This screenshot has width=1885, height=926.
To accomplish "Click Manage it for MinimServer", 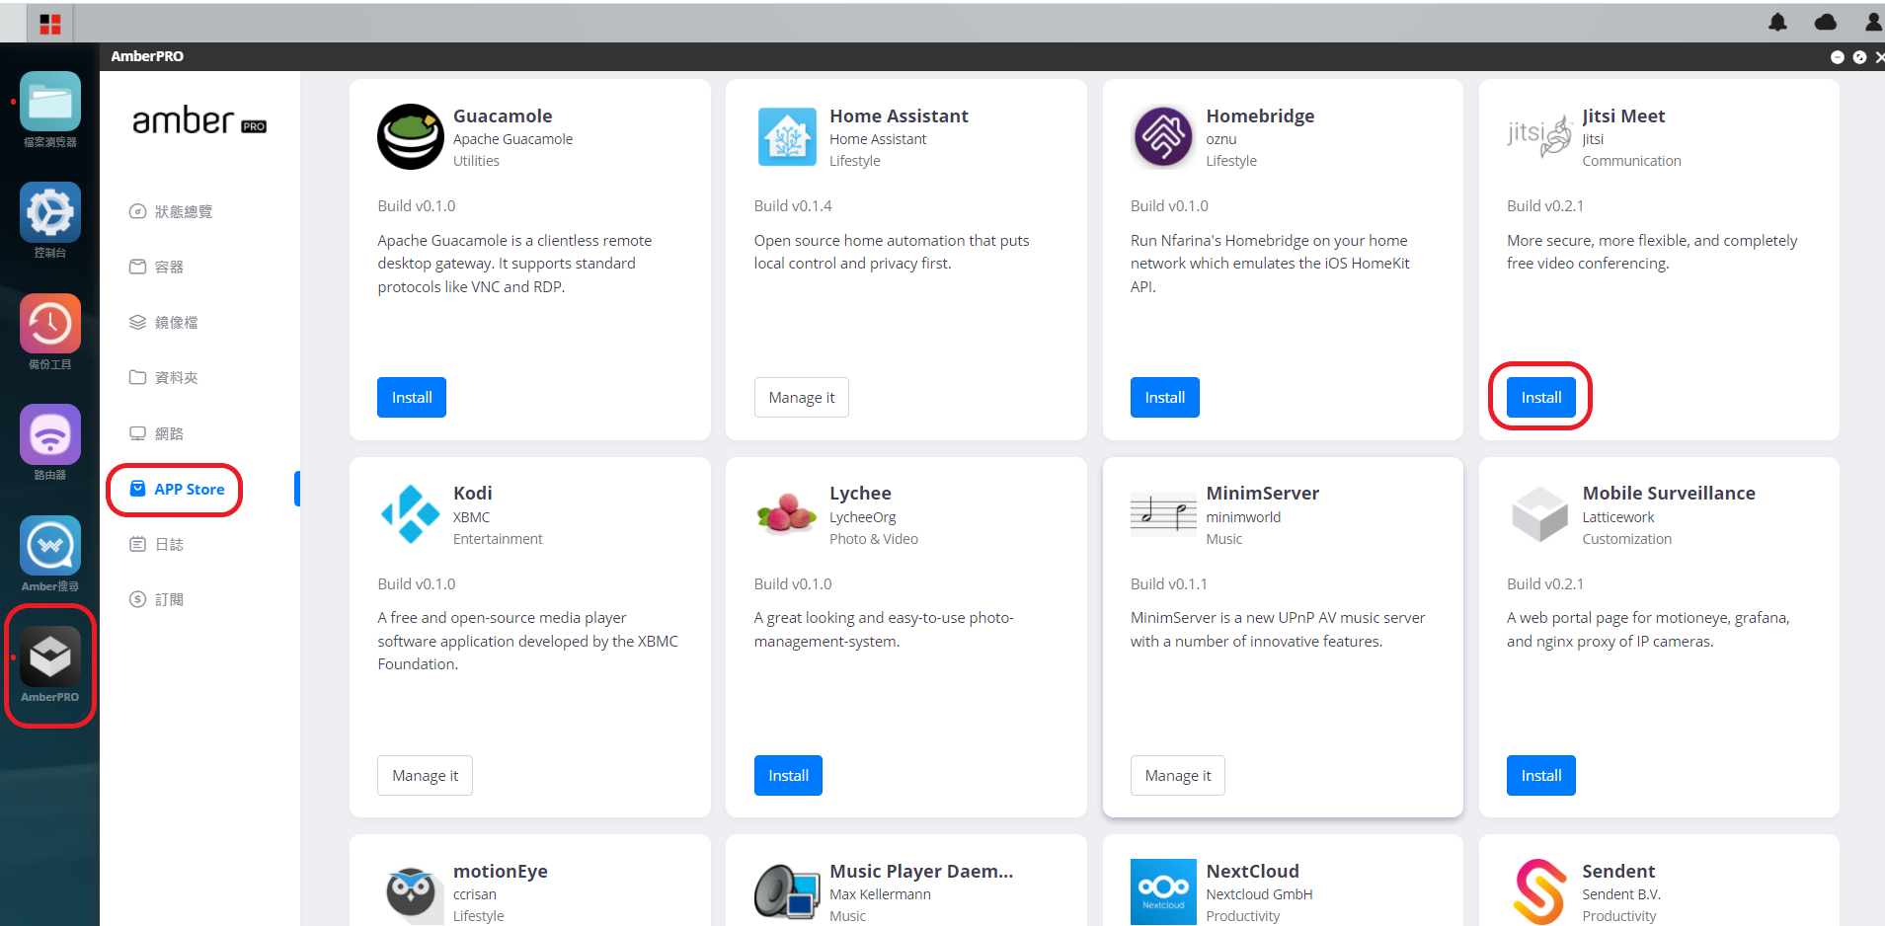I will pos(1177,775).
